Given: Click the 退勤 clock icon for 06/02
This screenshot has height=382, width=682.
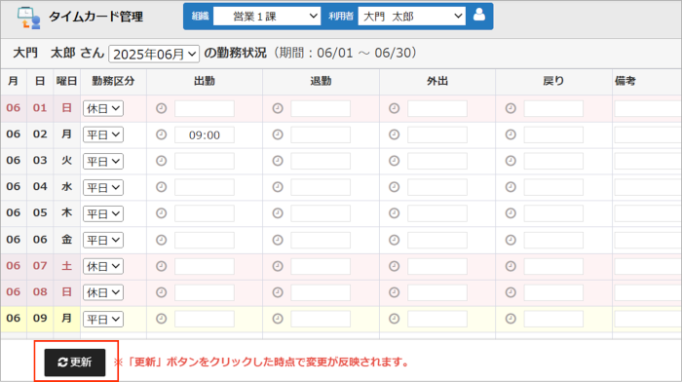Looking at the screenshot, I should point(278,134).
